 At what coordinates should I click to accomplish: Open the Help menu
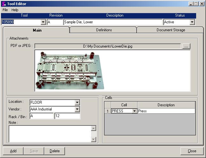coord(15,10)
